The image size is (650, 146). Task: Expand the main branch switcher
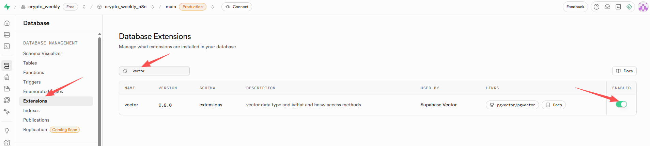[213, 7]
